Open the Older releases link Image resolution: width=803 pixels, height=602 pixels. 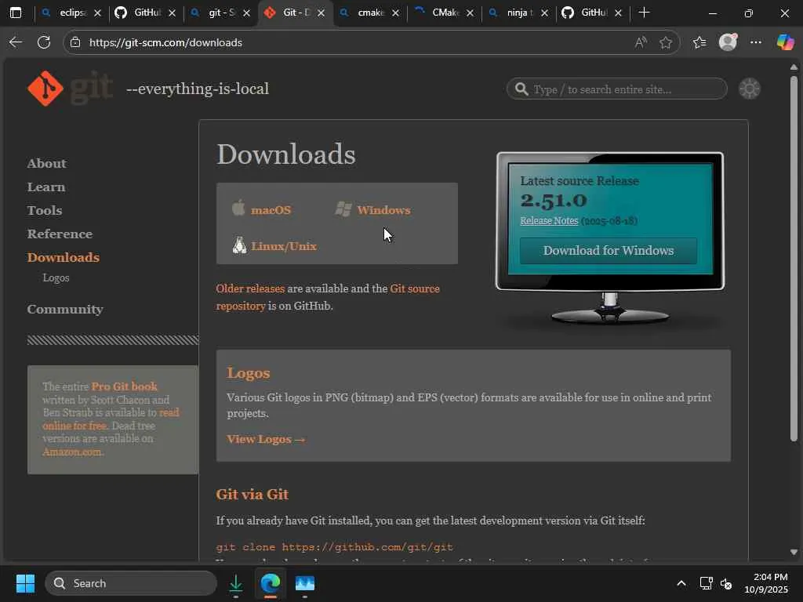coord(250,288)
